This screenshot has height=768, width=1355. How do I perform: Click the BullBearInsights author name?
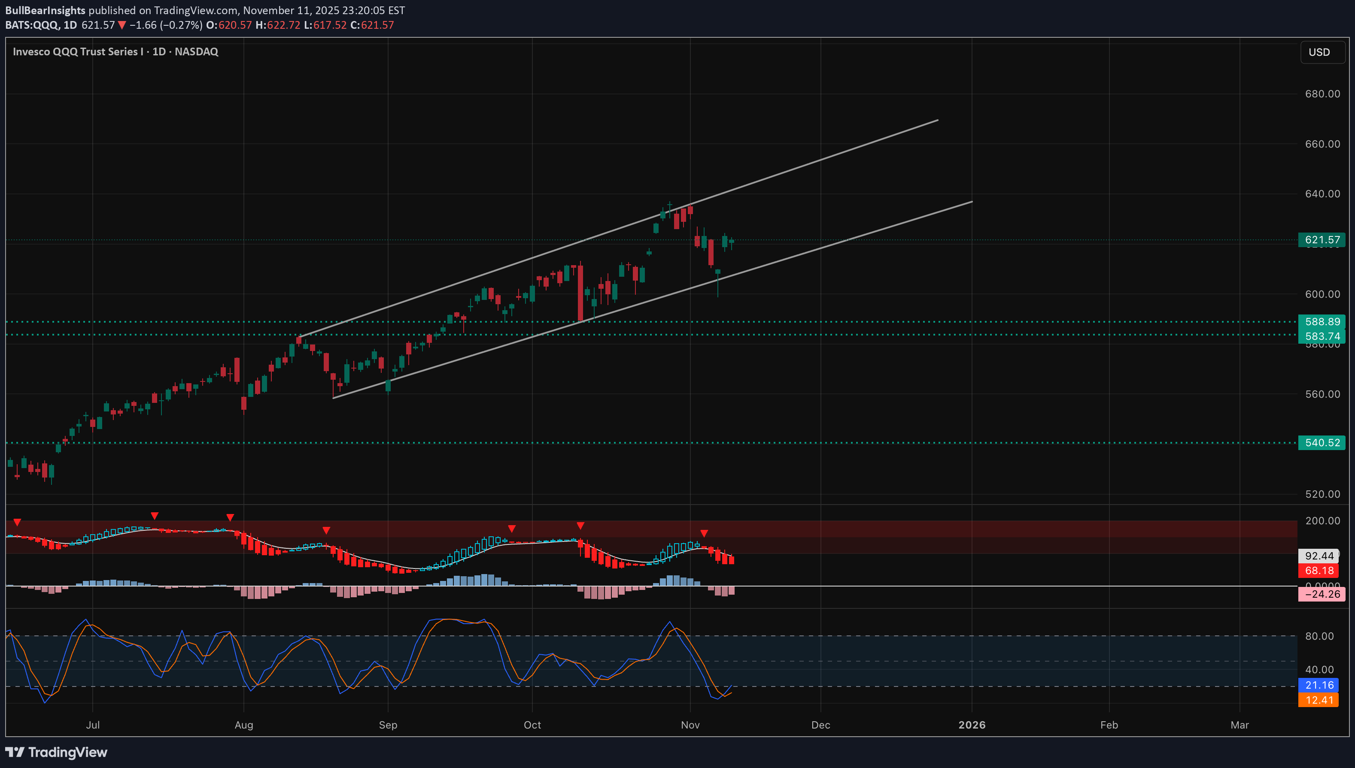tap(46, 10)
